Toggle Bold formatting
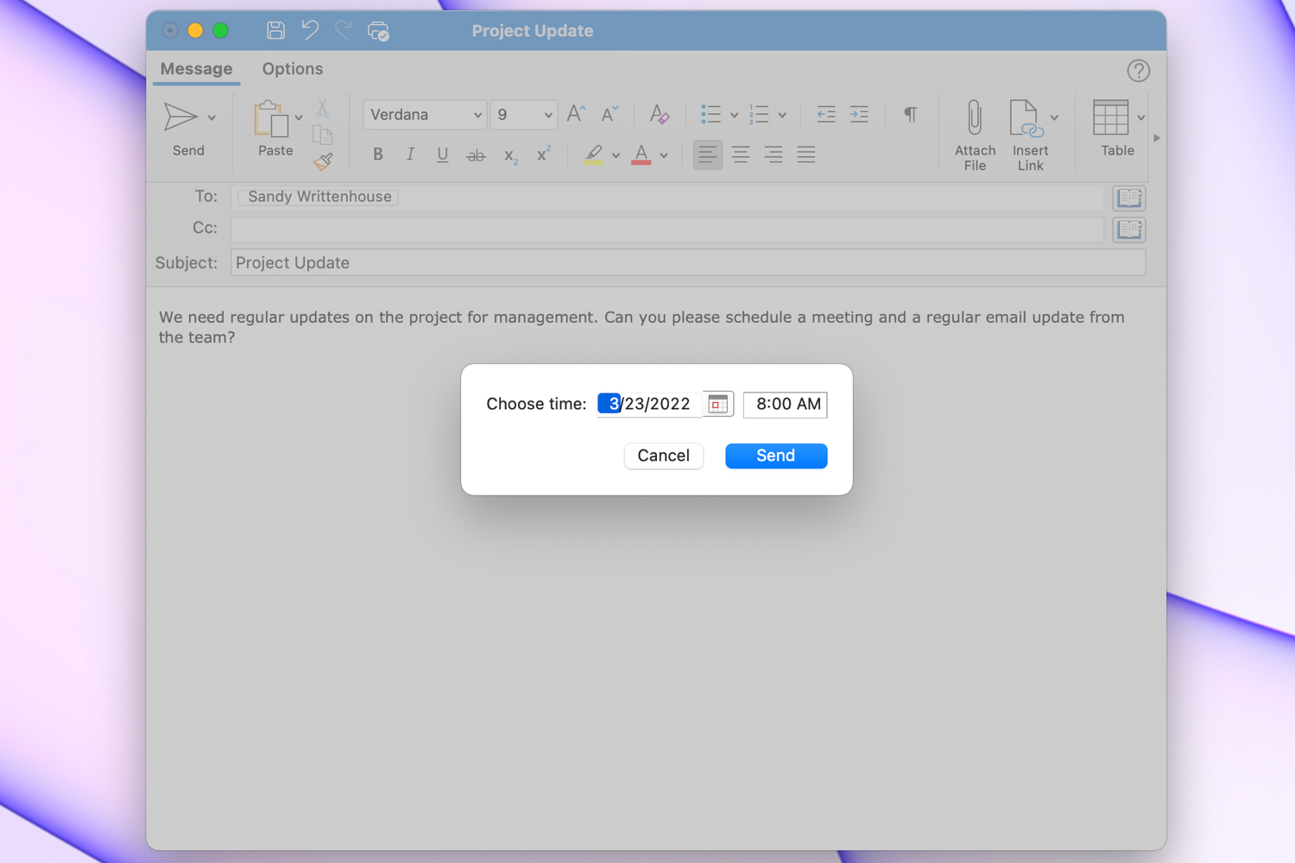 377,154
